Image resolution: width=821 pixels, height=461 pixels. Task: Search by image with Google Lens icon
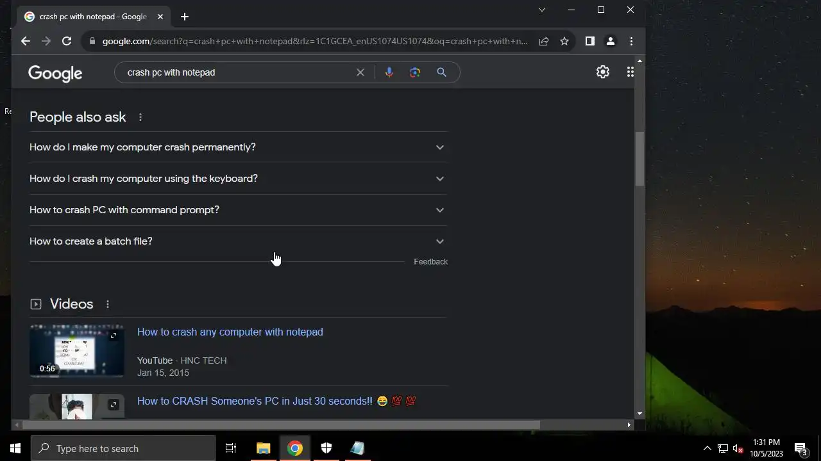[x=415, y=72]
